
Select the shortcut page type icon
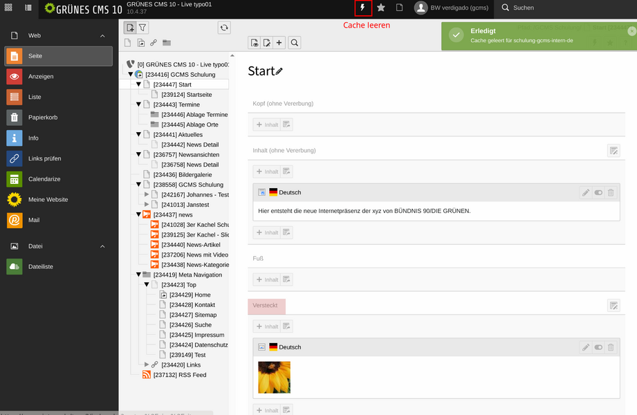point(140,43)
